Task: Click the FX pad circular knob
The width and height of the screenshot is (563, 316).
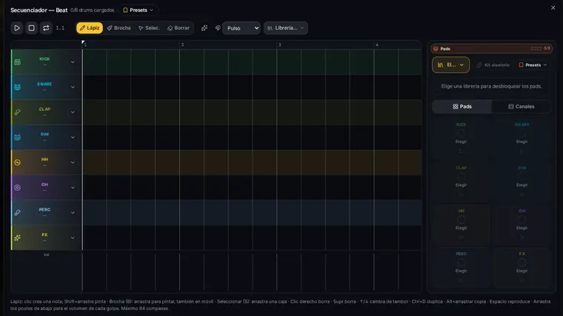Action: (522, 263)
